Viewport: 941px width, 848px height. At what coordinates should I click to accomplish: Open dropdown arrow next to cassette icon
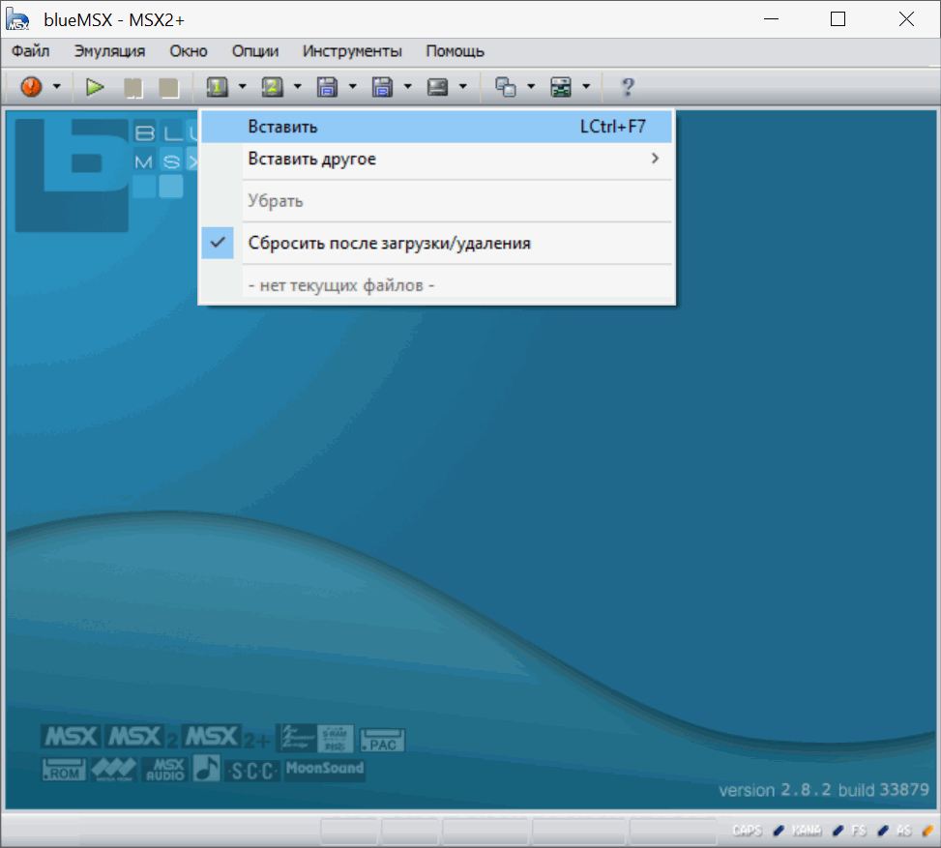[x=463, y=86]
